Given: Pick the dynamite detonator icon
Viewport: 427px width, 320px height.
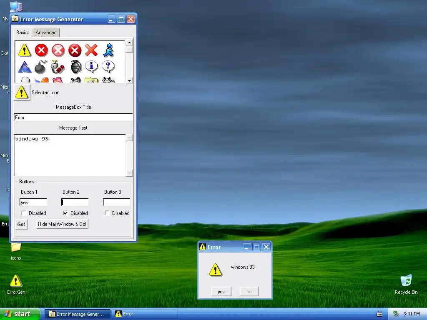Looking at the screenshot, I should [x=58, y=67].
